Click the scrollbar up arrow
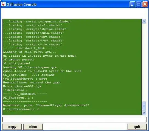The width and height of the screenshot is (149, 131). coord(144,21)
